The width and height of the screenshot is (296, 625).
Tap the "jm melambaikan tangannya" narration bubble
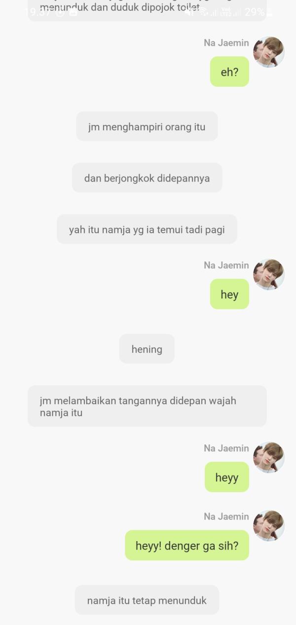147,406
